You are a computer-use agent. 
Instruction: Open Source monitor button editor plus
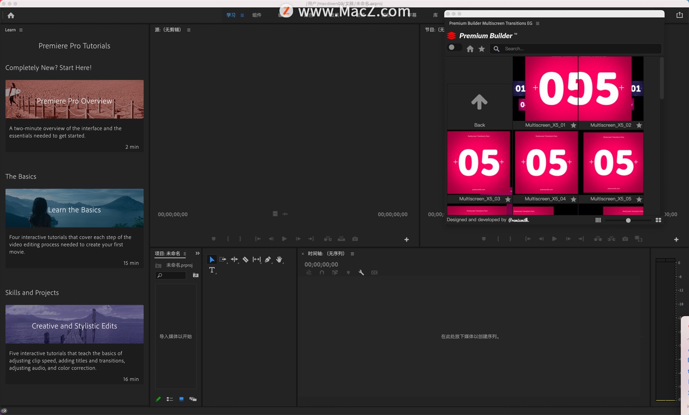(x=406, y=239)
